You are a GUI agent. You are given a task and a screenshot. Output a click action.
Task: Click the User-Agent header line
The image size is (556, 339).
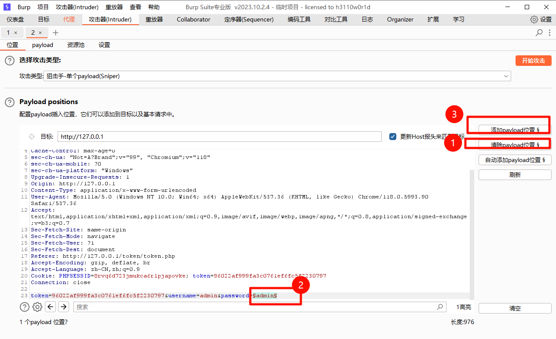230,200
